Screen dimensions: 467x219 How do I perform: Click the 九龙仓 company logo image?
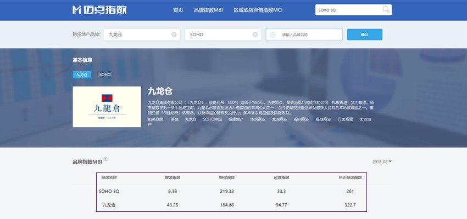[x=106, y=107]
